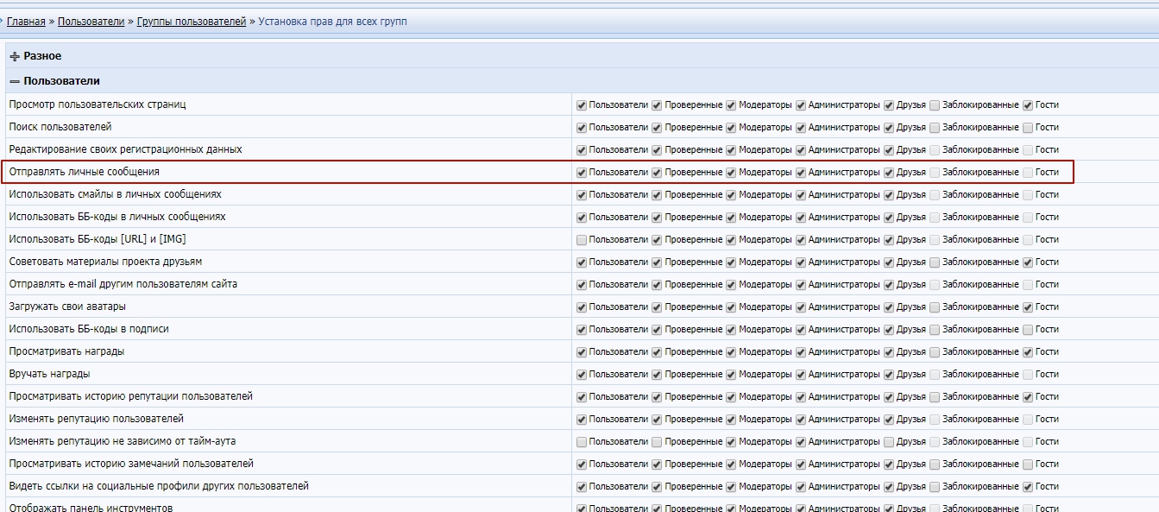Check Пользователи for ББ-коды [URL] и [IMG]
The image size is (1159, 512).
pyautogui.click(x=582, y=240)
